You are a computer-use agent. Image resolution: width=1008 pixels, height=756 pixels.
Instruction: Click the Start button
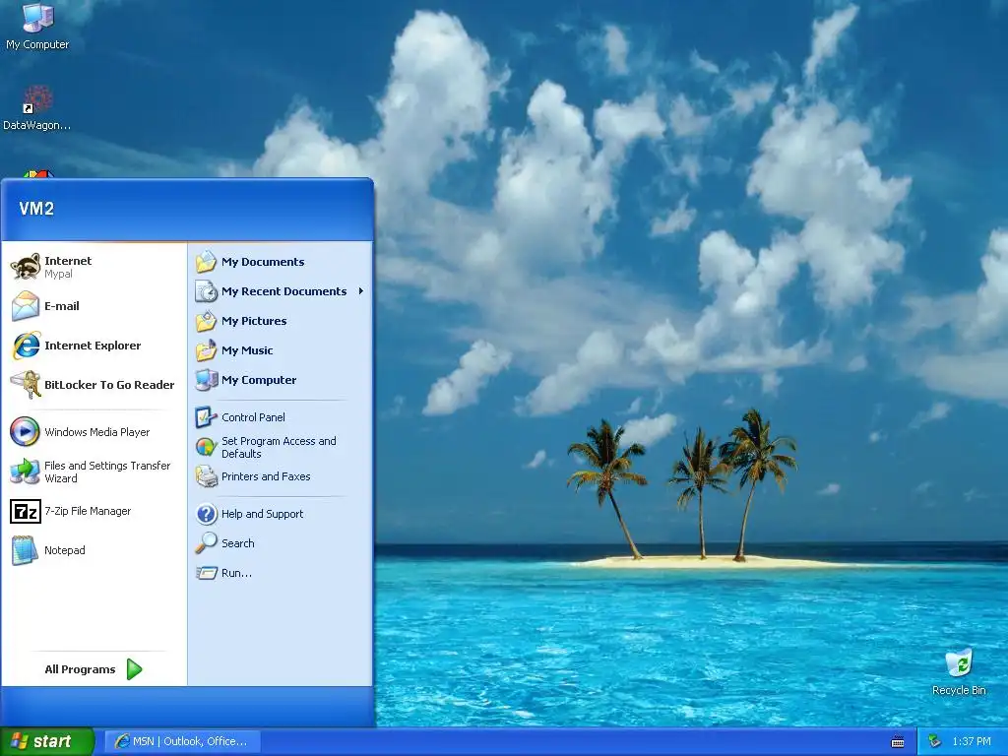(47, 741)
